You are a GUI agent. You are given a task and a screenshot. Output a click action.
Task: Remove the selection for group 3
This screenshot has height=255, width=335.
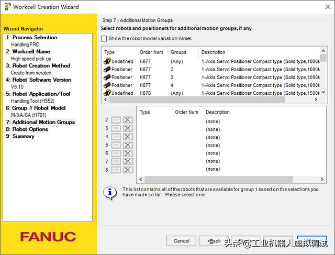pos(128,128)
